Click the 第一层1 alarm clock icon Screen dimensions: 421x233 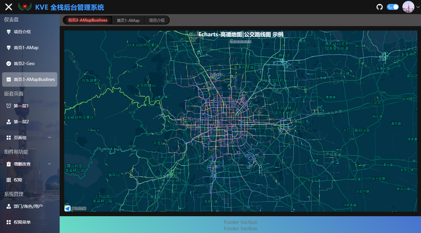point(8,106)
